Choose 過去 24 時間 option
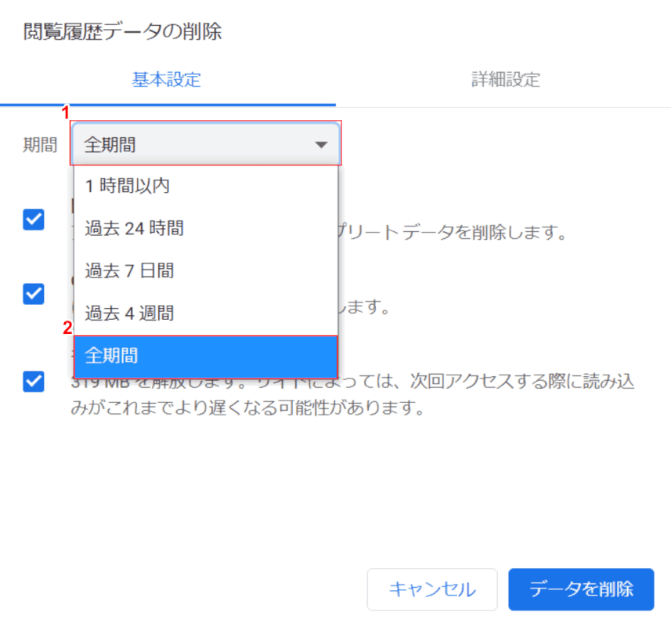The image size is (671, 627). [206, 228]
